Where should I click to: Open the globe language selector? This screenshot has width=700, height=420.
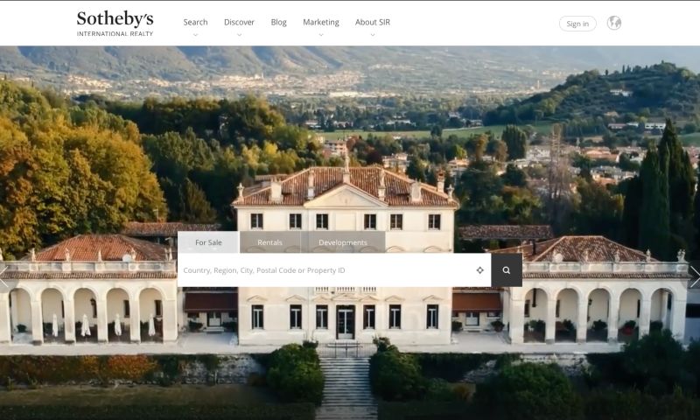coord(614,23)
